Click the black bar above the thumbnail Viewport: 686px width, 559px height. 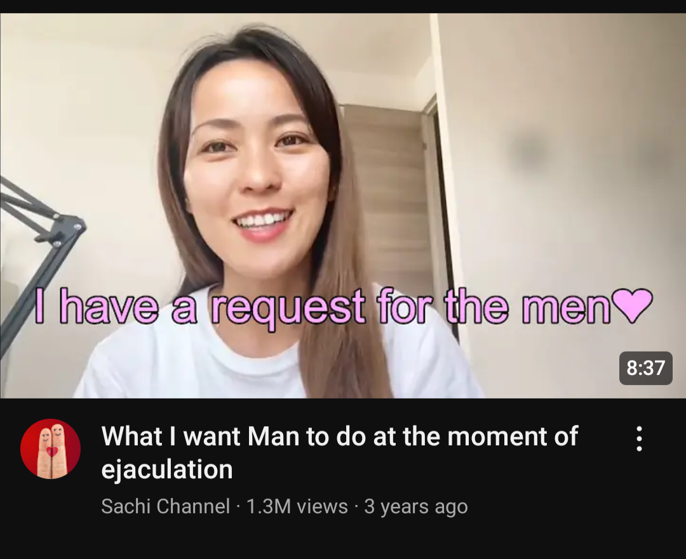coord(343,6)
